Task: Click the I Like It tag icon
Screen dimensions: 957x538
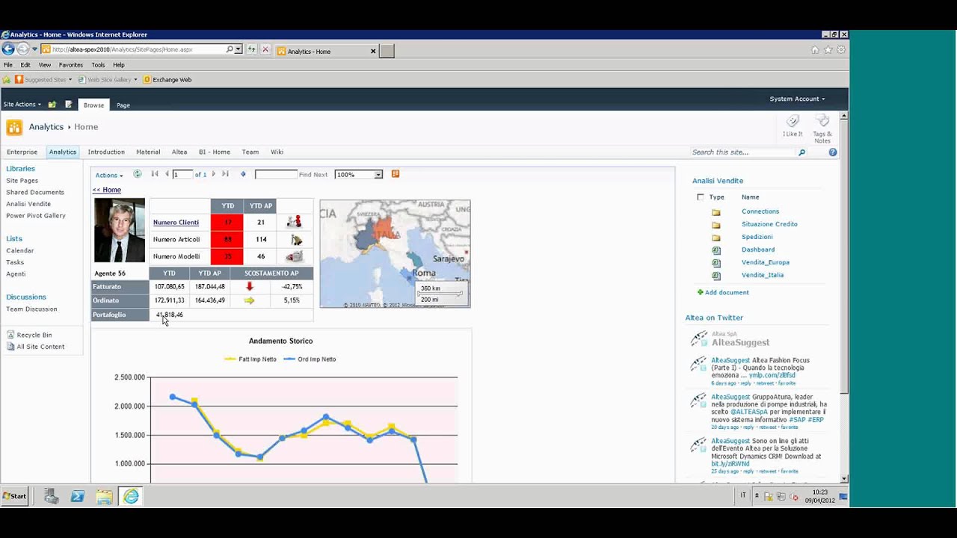Action: tap(793, 121)
